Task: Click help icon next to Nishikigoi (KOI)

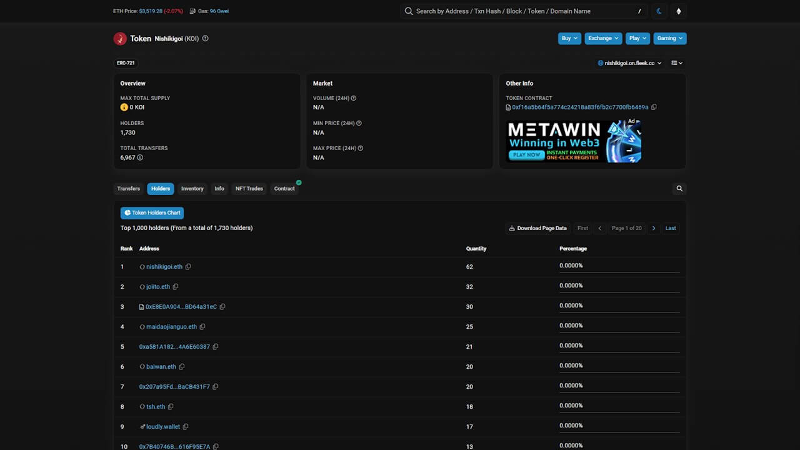Action: click(206, 39)
